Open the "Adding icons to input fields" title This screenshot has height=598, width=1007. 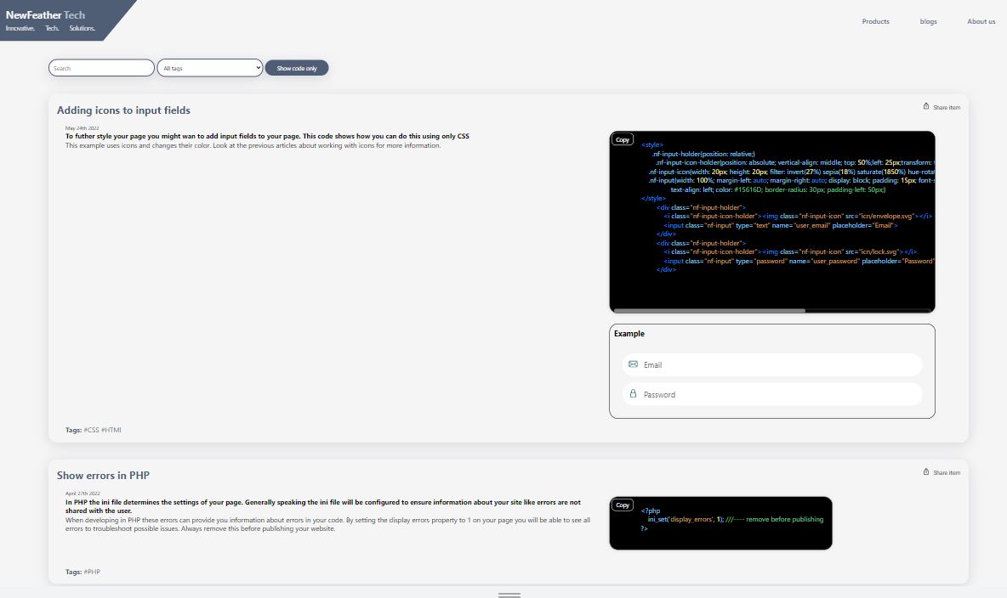pyautogui.click(x=123, y=110)
